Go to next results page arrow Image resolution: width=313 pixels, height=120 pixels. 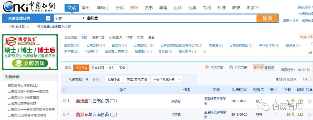pos(311,80)
